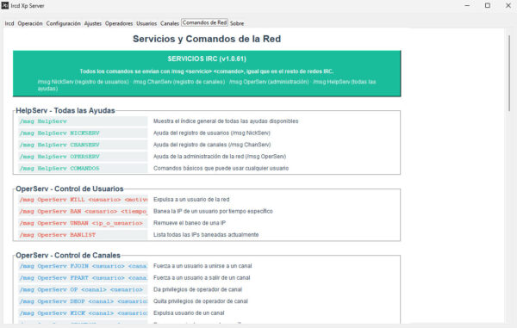This screenshot has height=328, width=517.
Task: Select the OperServ KICK command
Action: click(x=83, y=313)
